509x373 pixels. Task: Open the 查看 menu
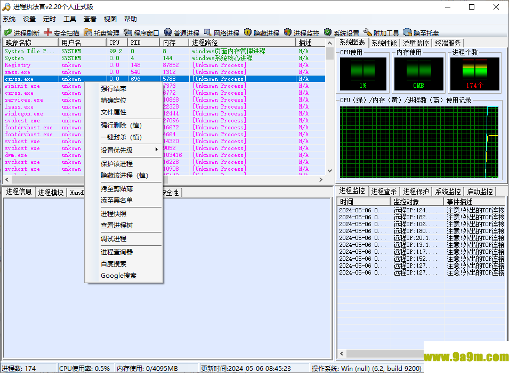90,19
